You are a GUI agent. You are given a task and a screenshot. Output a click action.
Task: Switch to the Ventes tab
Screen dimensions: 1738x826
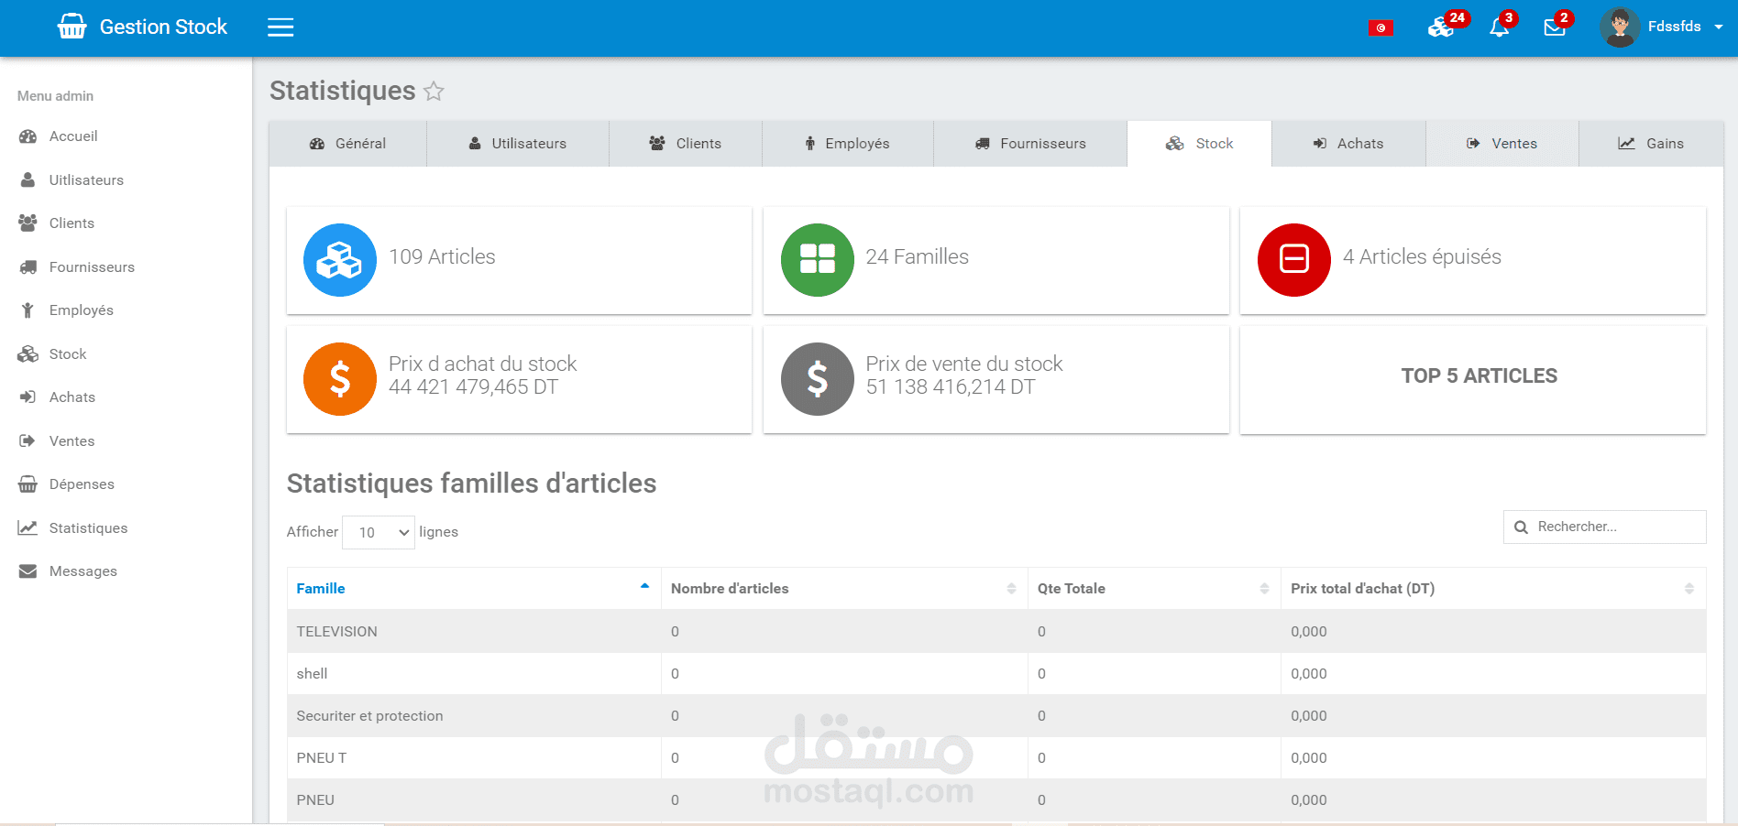tap(1502, 144)
